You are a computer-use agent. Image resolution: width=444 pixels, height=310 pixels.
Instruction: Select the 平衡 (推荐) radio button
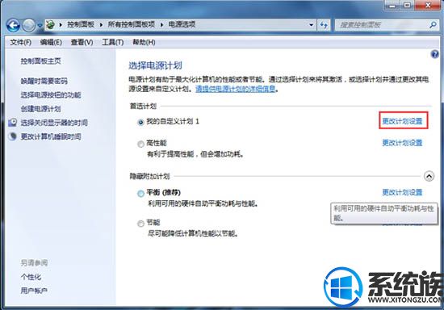click(140, 194)
